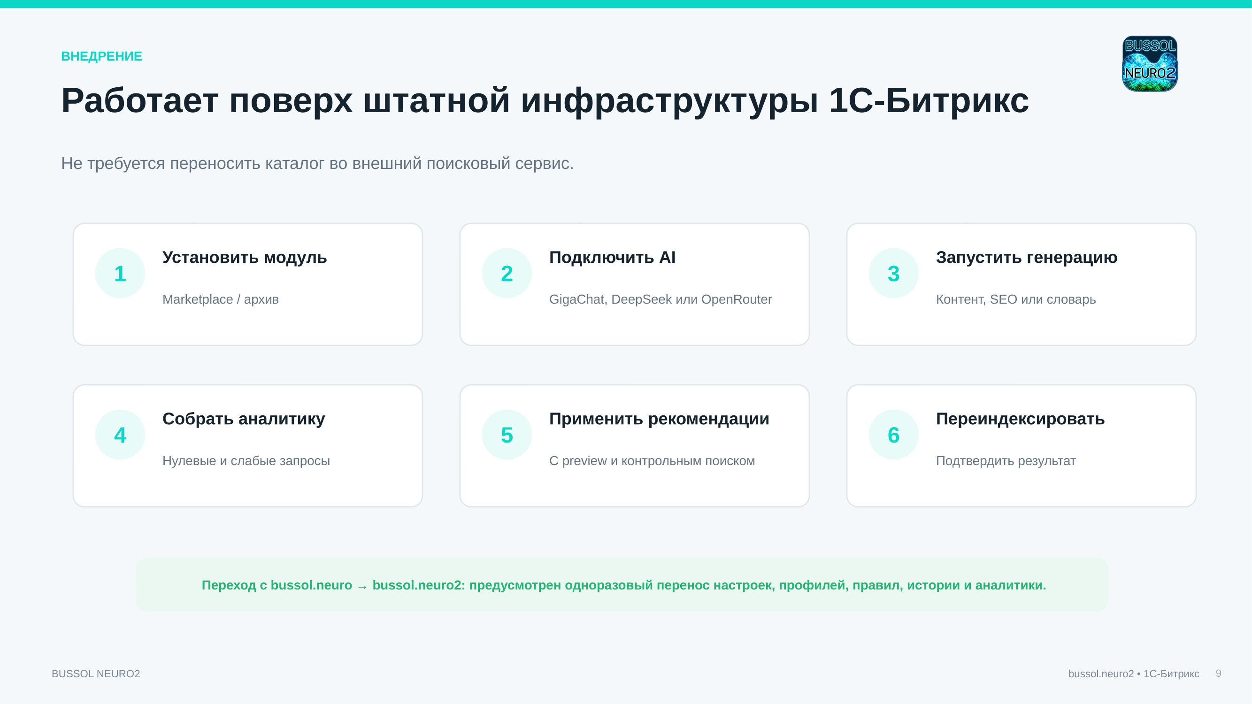Click the green migration note banner
This screenshot has width=1252, height=704.
[622, 584]
